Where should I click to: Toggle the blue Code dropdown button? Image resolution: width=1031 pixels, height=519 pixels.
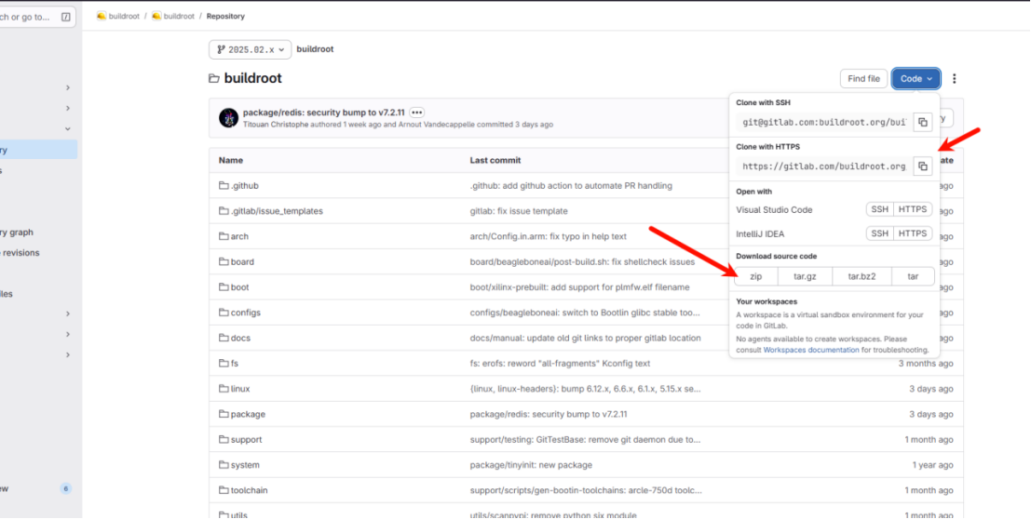click(x=916, y=79)
